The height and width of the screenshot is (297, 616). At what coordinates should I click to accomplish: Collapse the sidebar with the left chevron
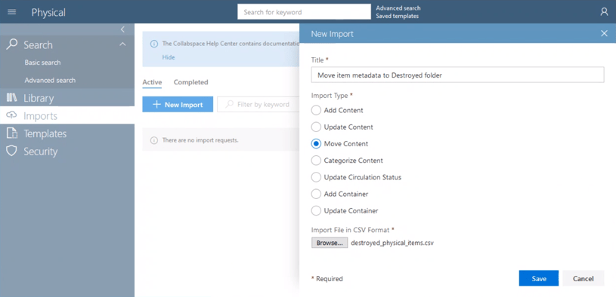click(122, 29)
